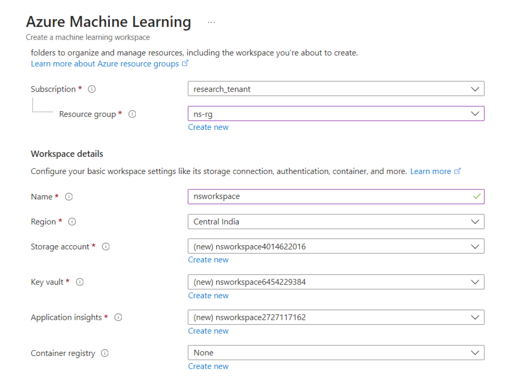Image resolution: width=510 pixels, height=378 pixels.
Task: Click the Region info icon
Action: [x=72, y=222]
